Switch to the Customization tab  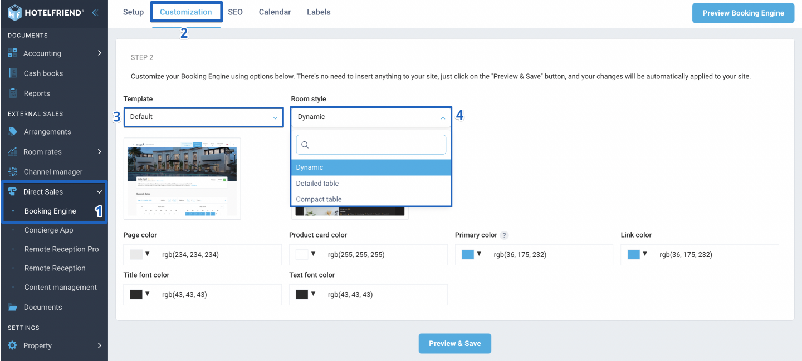click(x=186, y=12)
